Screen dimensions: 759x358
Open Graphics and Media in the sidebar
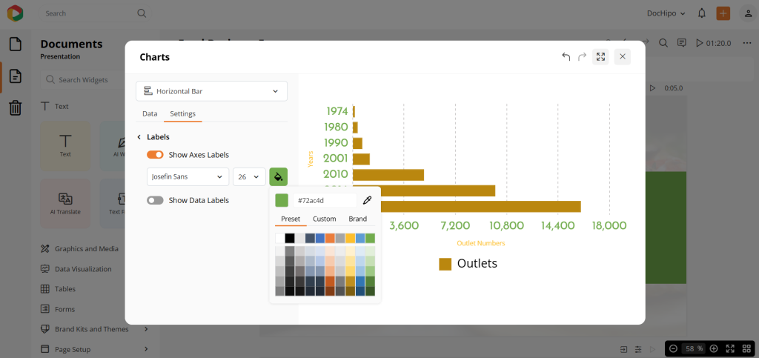point(80,248)
